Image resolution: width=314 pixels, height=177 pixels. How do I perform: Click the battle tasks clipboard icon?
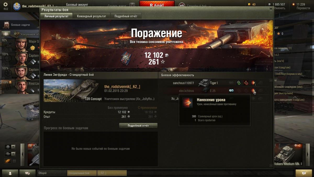(6, 25)
